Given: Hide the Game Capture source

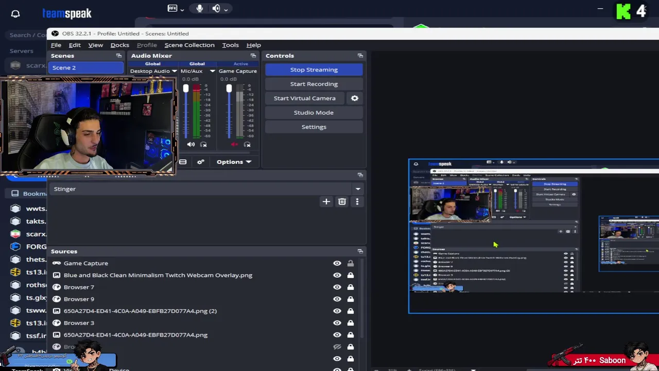Looking at the screenshot, I should coord(337,263).
